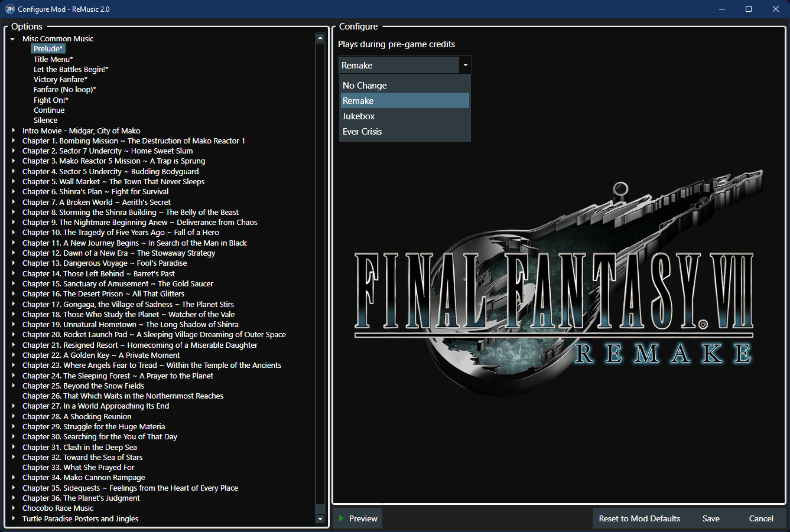Select Chapter 26. That Which Waits
The image size is (790, 532).
pyautogui.click(x=123, y=396)
